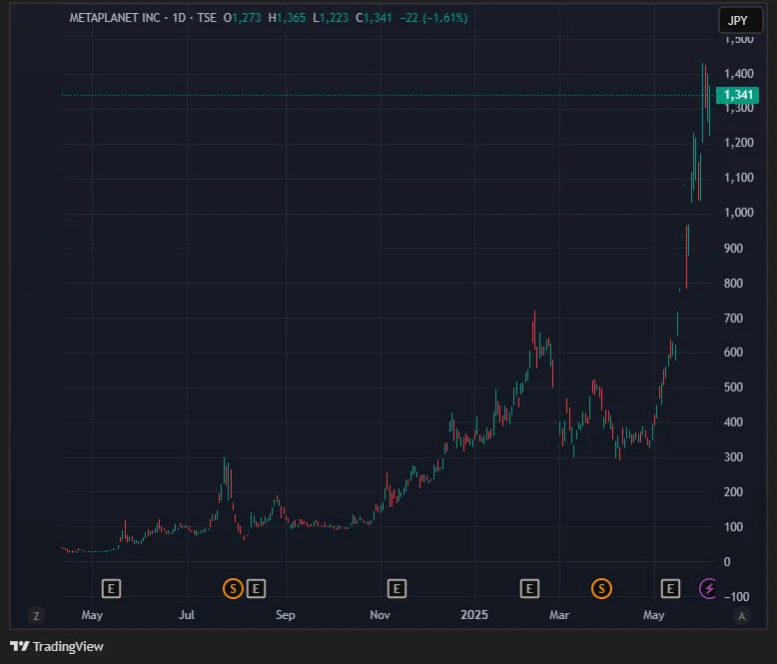
Task: Click the 0 price axis label
Action: click(x=727, y=562)
